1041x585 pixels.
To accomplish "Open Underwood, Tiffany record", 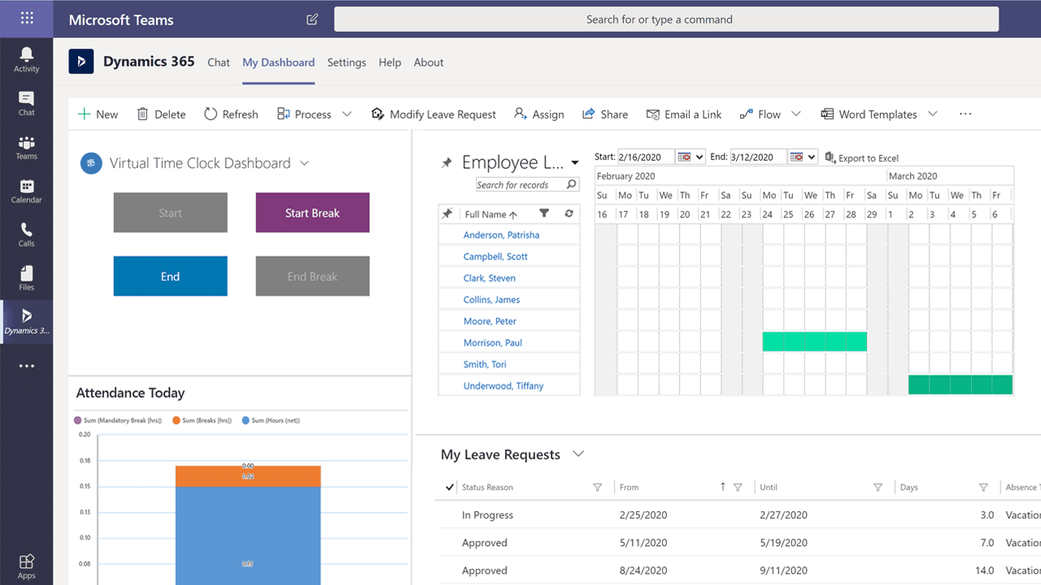I will click(503, 386).
